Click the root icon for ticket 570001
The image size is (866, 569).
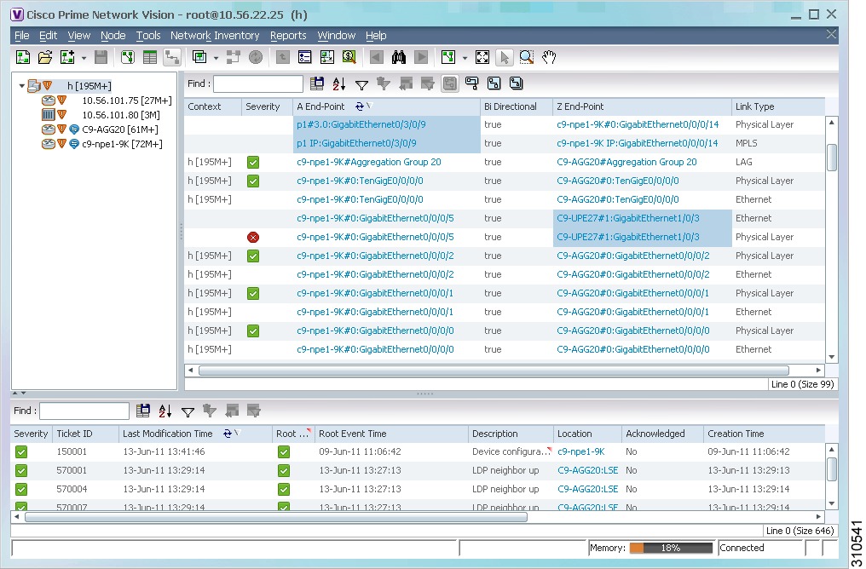pyautogui.click(x=284, y=471)
